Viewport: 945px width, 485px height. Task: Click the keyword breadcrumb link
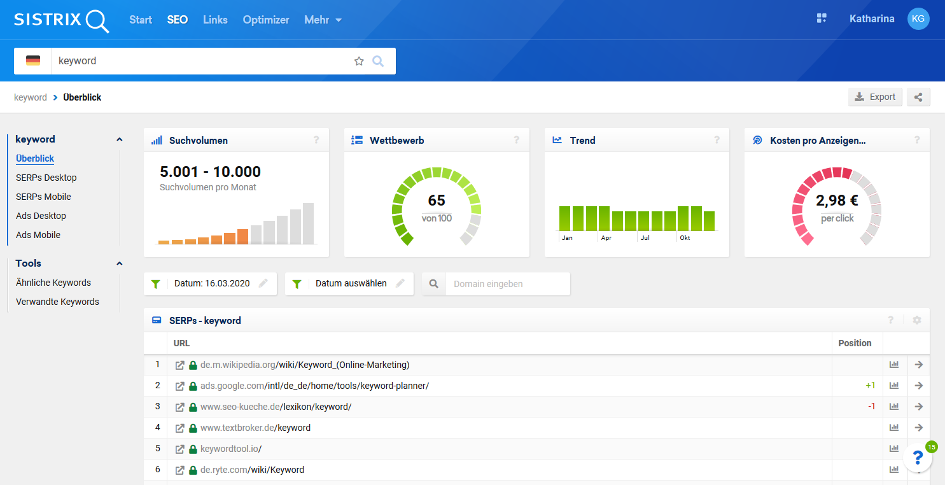(31, 97)
